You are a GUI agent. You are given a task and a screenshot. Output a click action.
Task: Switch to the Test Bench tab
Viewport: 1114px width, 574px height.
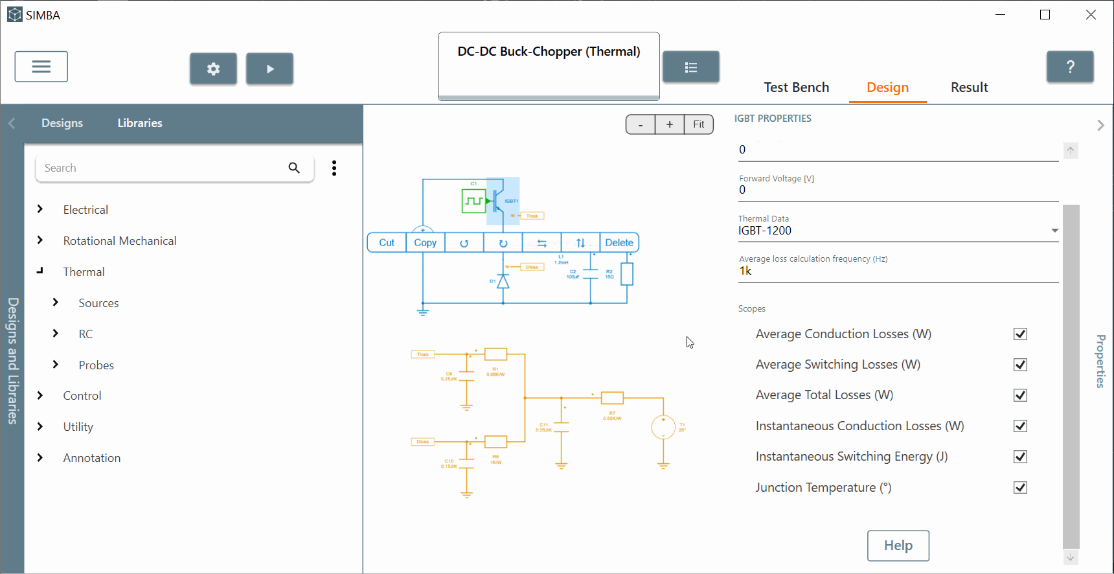[796, 87]
